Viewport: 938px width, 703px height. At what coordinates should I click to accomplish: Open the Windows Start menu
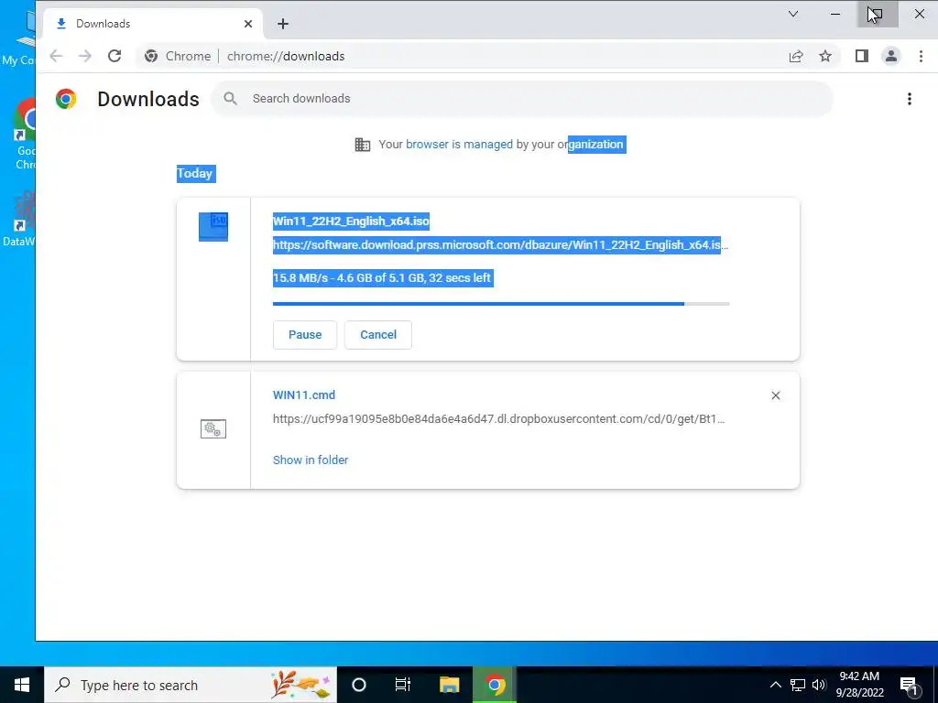tap(22, 685)
